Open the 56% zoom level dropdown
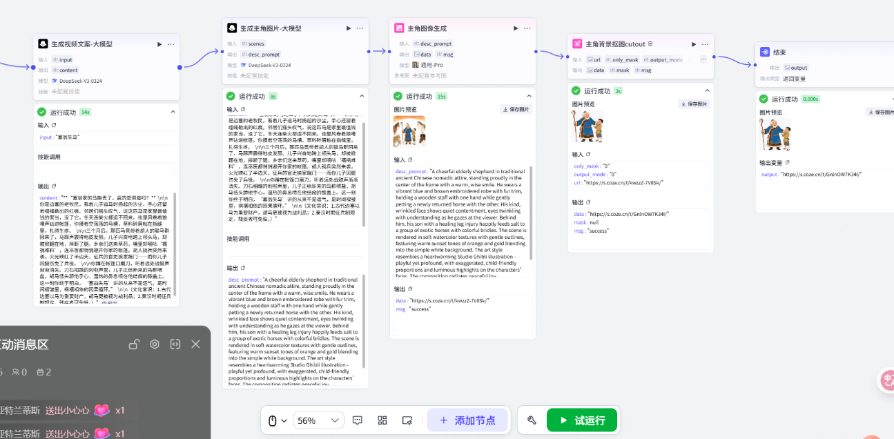Image resolution: width=894 pixels, height=439 pixels. point(318,420)
